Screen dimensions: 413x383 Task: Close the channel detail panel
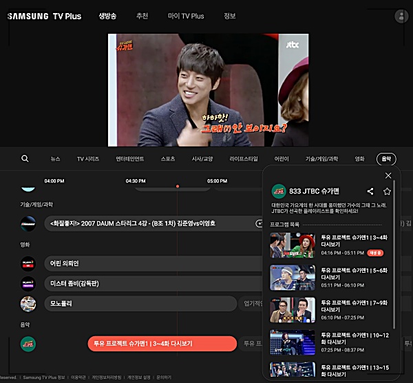point(388,176)
